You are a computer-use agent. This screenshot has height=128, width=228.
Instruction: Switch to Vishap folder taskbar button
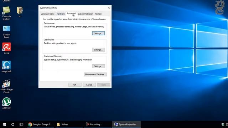pyautogui.click(x=69, y=124)
